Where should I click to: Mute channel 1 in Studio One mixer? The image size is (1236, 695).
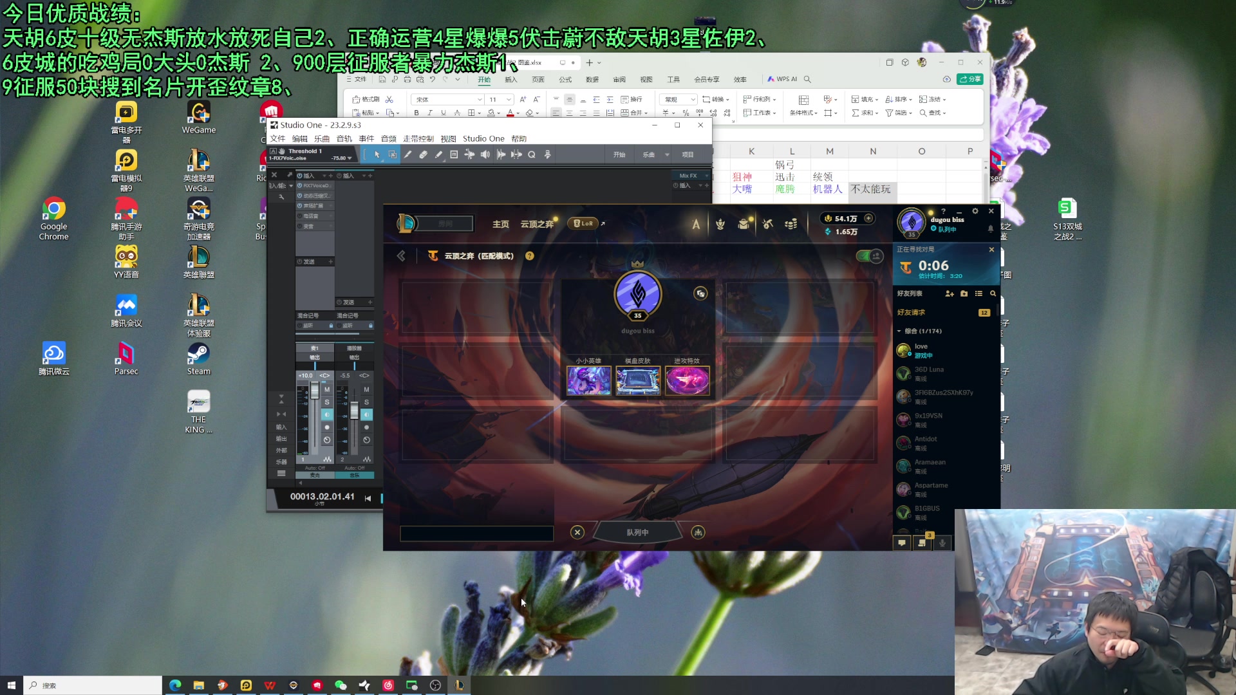[327, 389]
